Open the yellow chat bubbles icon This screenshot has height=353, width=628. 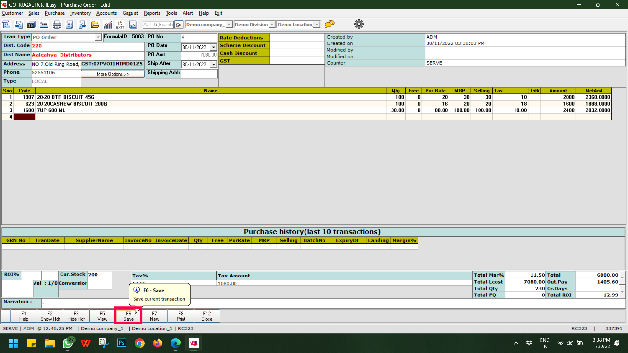[x=330, y=24]
